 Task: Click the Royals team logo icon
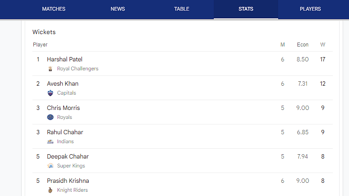tap(50, 117)
